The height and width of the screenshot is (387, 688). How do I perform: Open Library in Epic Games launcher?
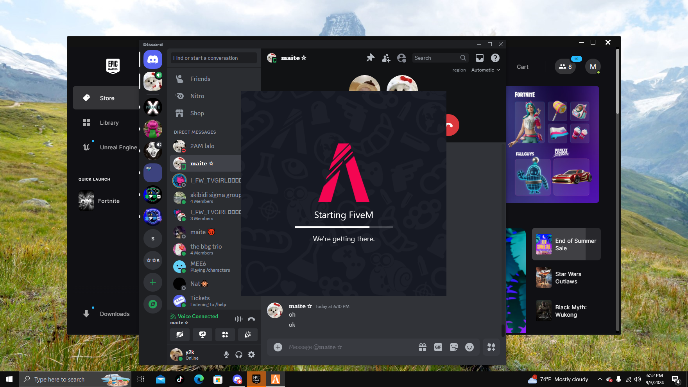pyautogui.click(x=106, y=123)
